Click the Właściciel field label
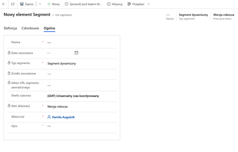The width and height of the screenshot is (238, 152). click(18, 117)
